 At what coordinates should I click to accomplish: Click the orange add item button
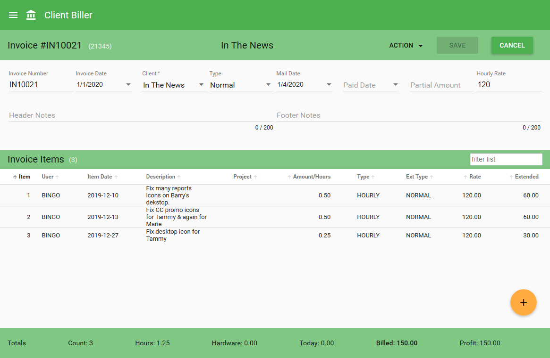click(x=524, y=302)
